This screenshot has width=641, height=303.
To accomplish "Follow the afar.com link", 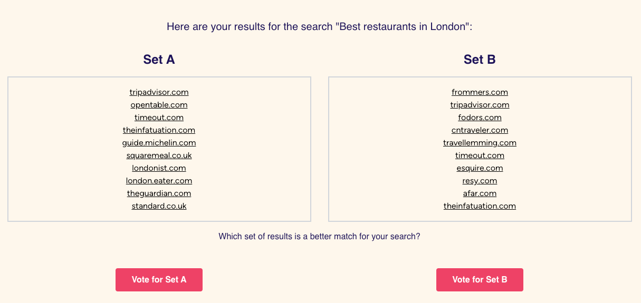I will (480, 193).
